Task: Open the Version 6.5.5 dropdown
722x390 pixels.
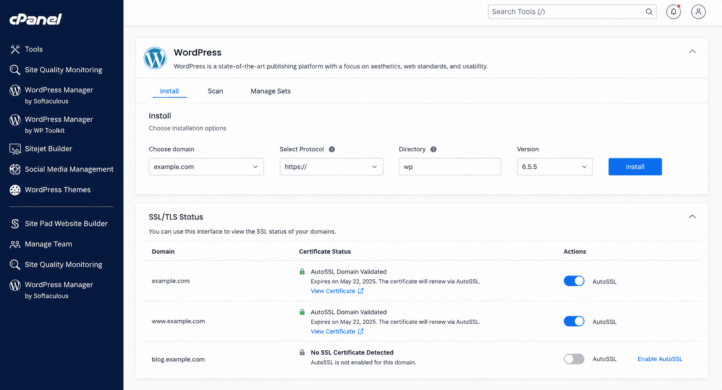Action: pyautogui.click(x=555, y=167)
